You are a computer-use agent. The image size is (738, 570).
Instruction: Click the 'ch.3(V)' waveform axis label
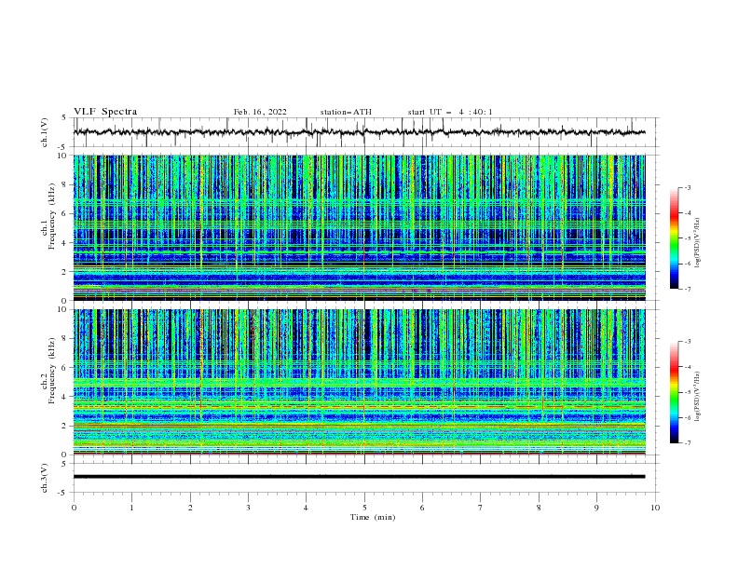point(45,478)
